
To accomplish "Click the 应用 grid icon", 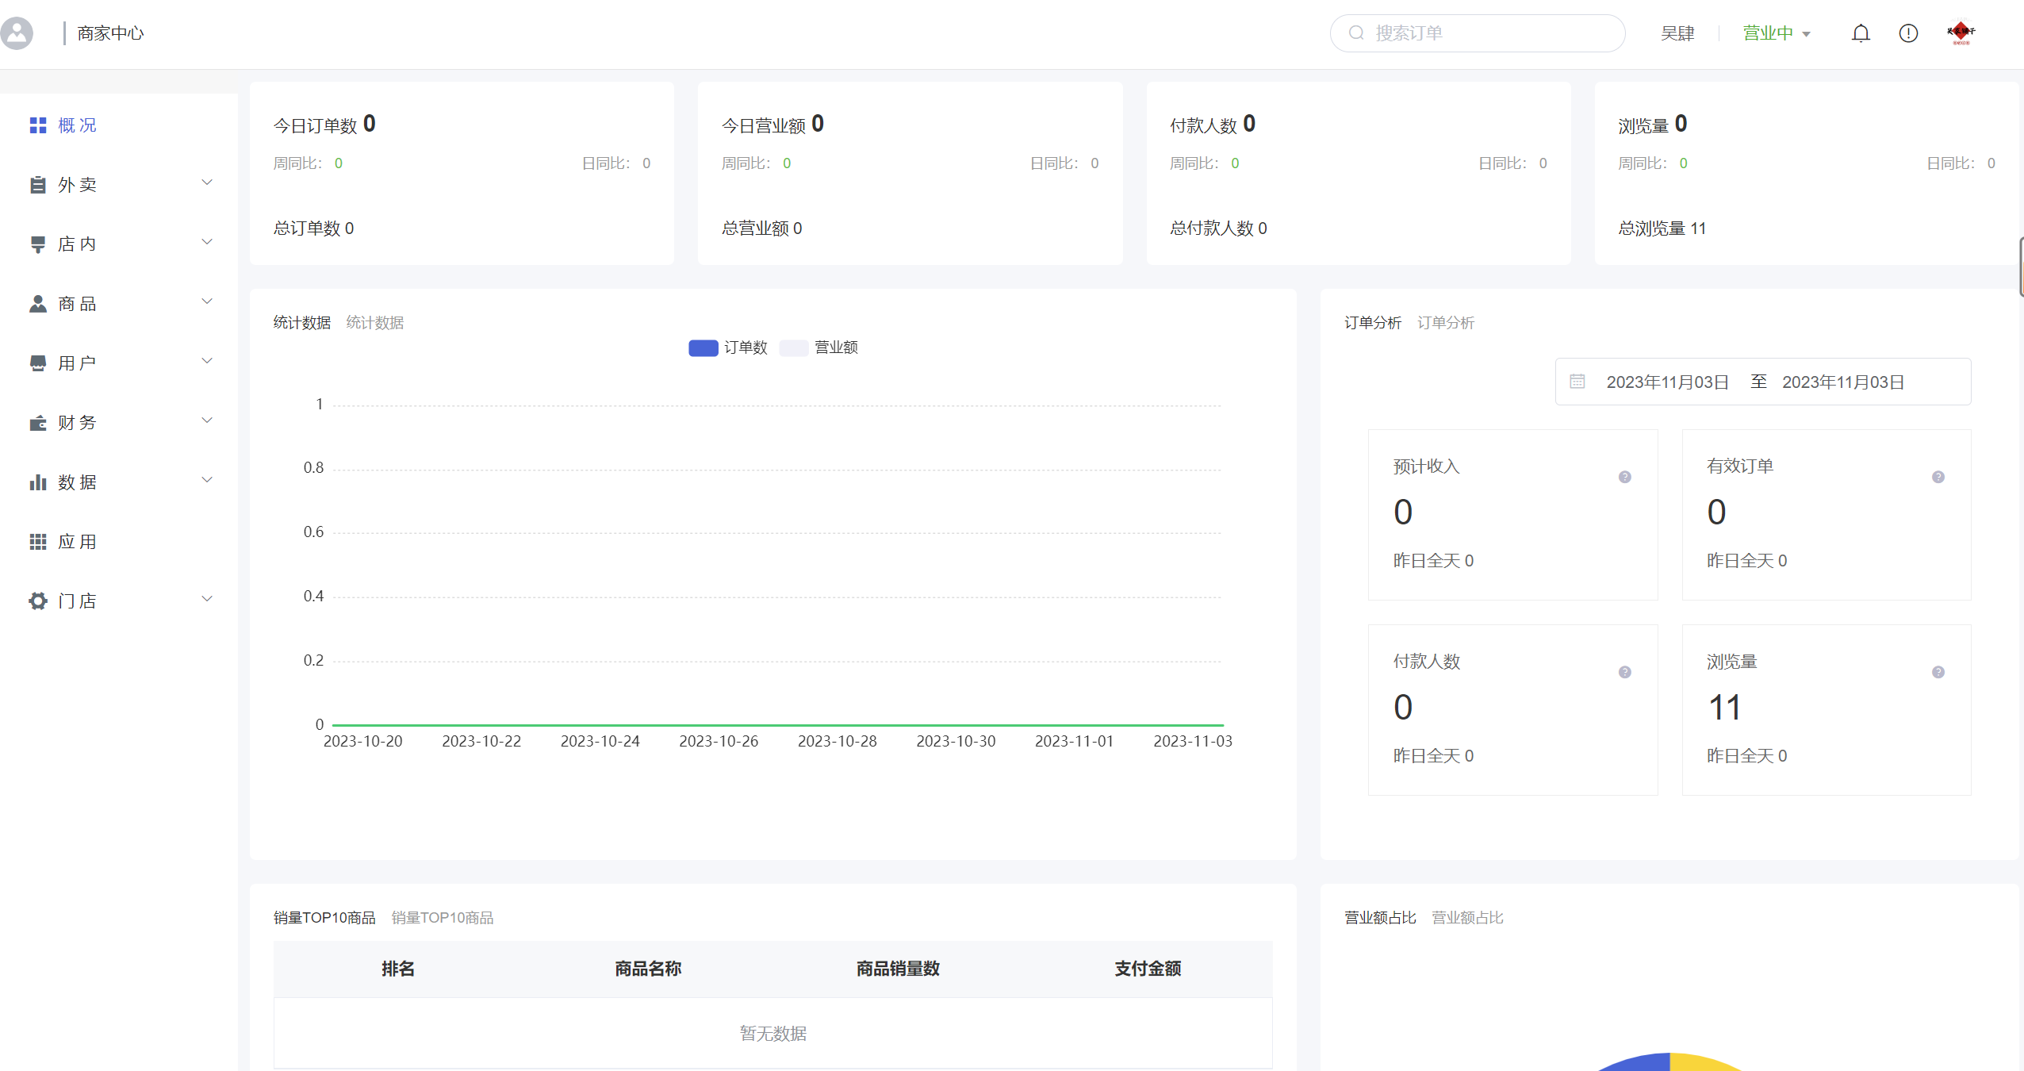I will point(38,542).
